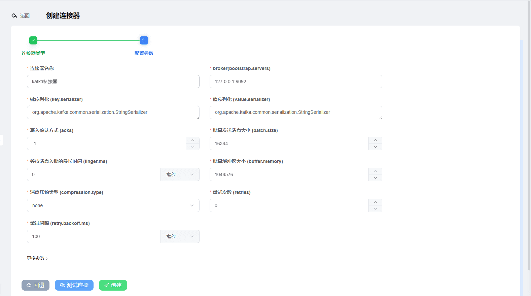Click the 测试连接 button
This screenshot has height=296, width=531.
(x=74, y=285)
